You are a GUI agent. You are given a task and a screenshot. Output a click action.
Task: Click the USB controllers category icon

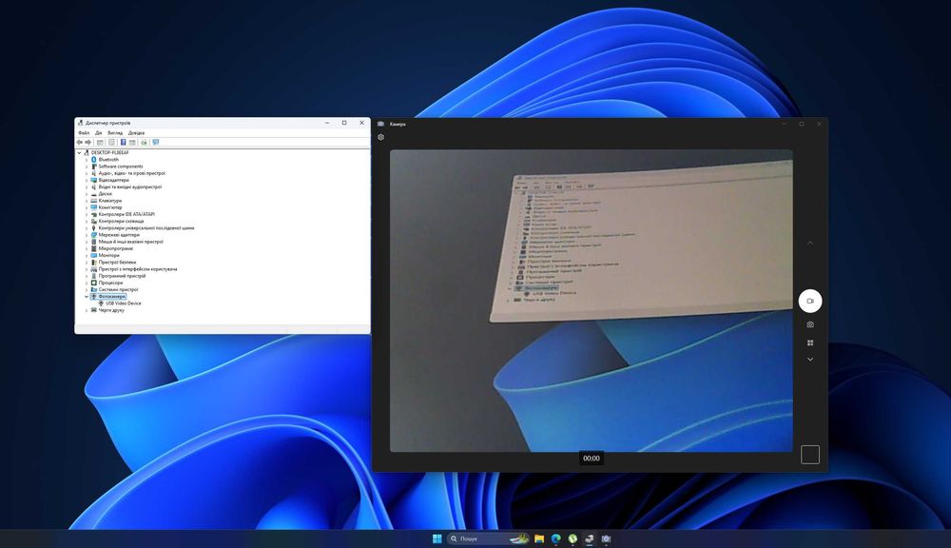click(94, 228)
